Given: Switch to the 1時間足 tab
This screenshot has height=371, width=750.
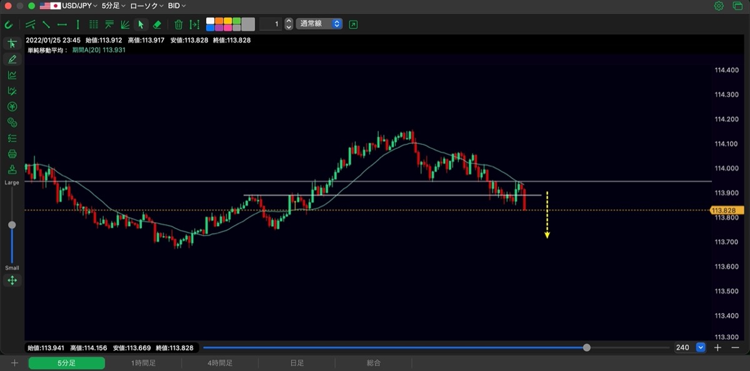Looking at the screenshot, I should [143, 362].
